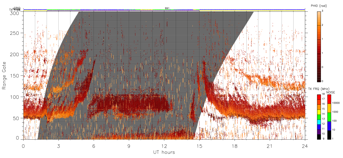Pick the blue swatch of NOISE legend

pyautogui.click(x=329, y=125)
